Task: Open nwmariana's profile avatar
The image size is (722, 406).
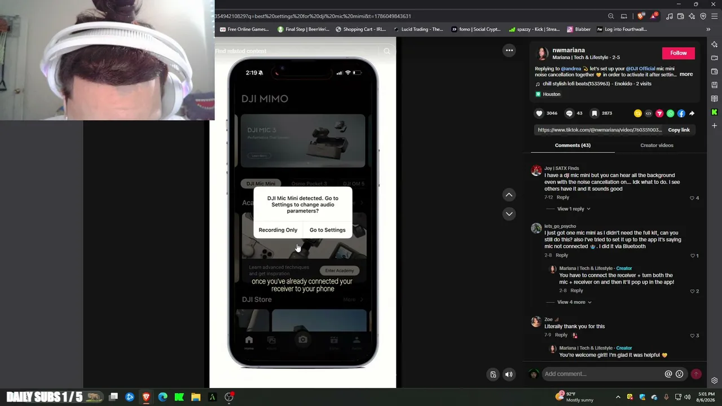Action: coord(541,54)
